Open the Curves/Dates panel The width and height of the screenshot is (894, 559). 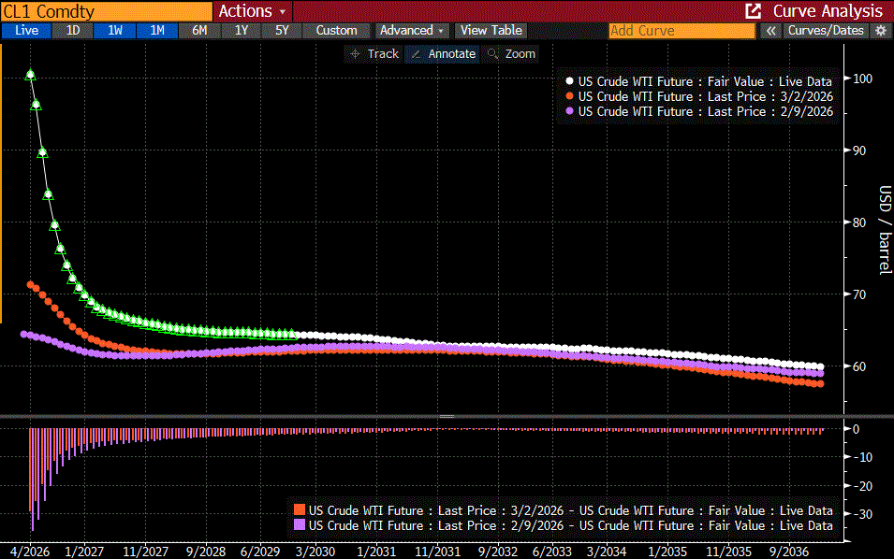coord(825,30)
